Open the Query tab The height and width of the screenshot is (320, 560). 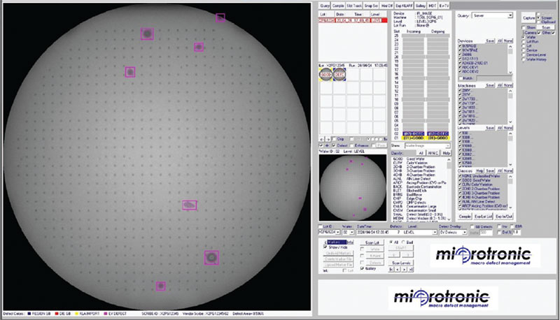pyautogui.click(x=325, y=6)
